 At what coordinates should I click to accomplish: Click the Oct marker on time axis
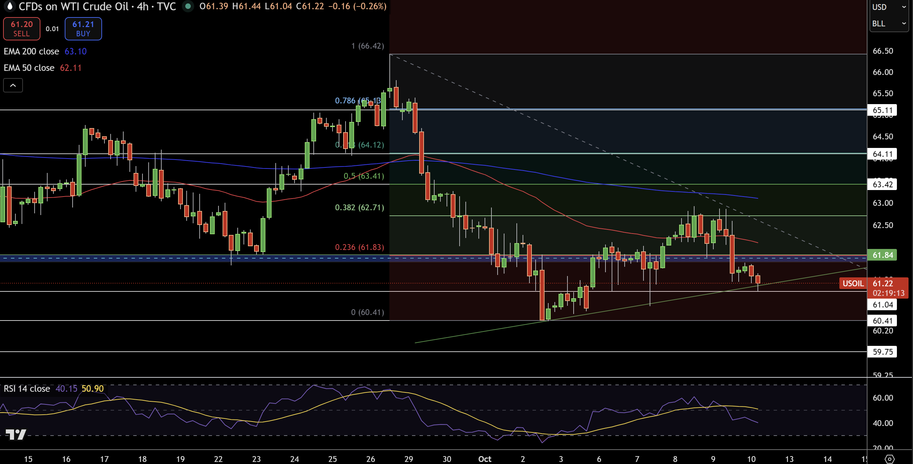click(x=485, y=459)
